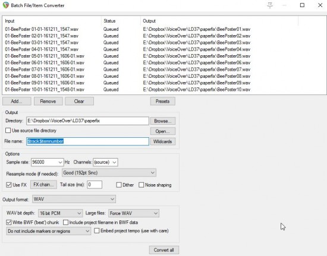Click the Open... button
327x256 pixels.
163,131
